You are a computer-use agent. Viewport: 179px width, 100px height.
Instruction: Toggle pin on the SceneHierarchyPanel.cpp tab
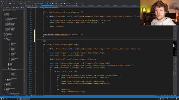tap(51, 6)
